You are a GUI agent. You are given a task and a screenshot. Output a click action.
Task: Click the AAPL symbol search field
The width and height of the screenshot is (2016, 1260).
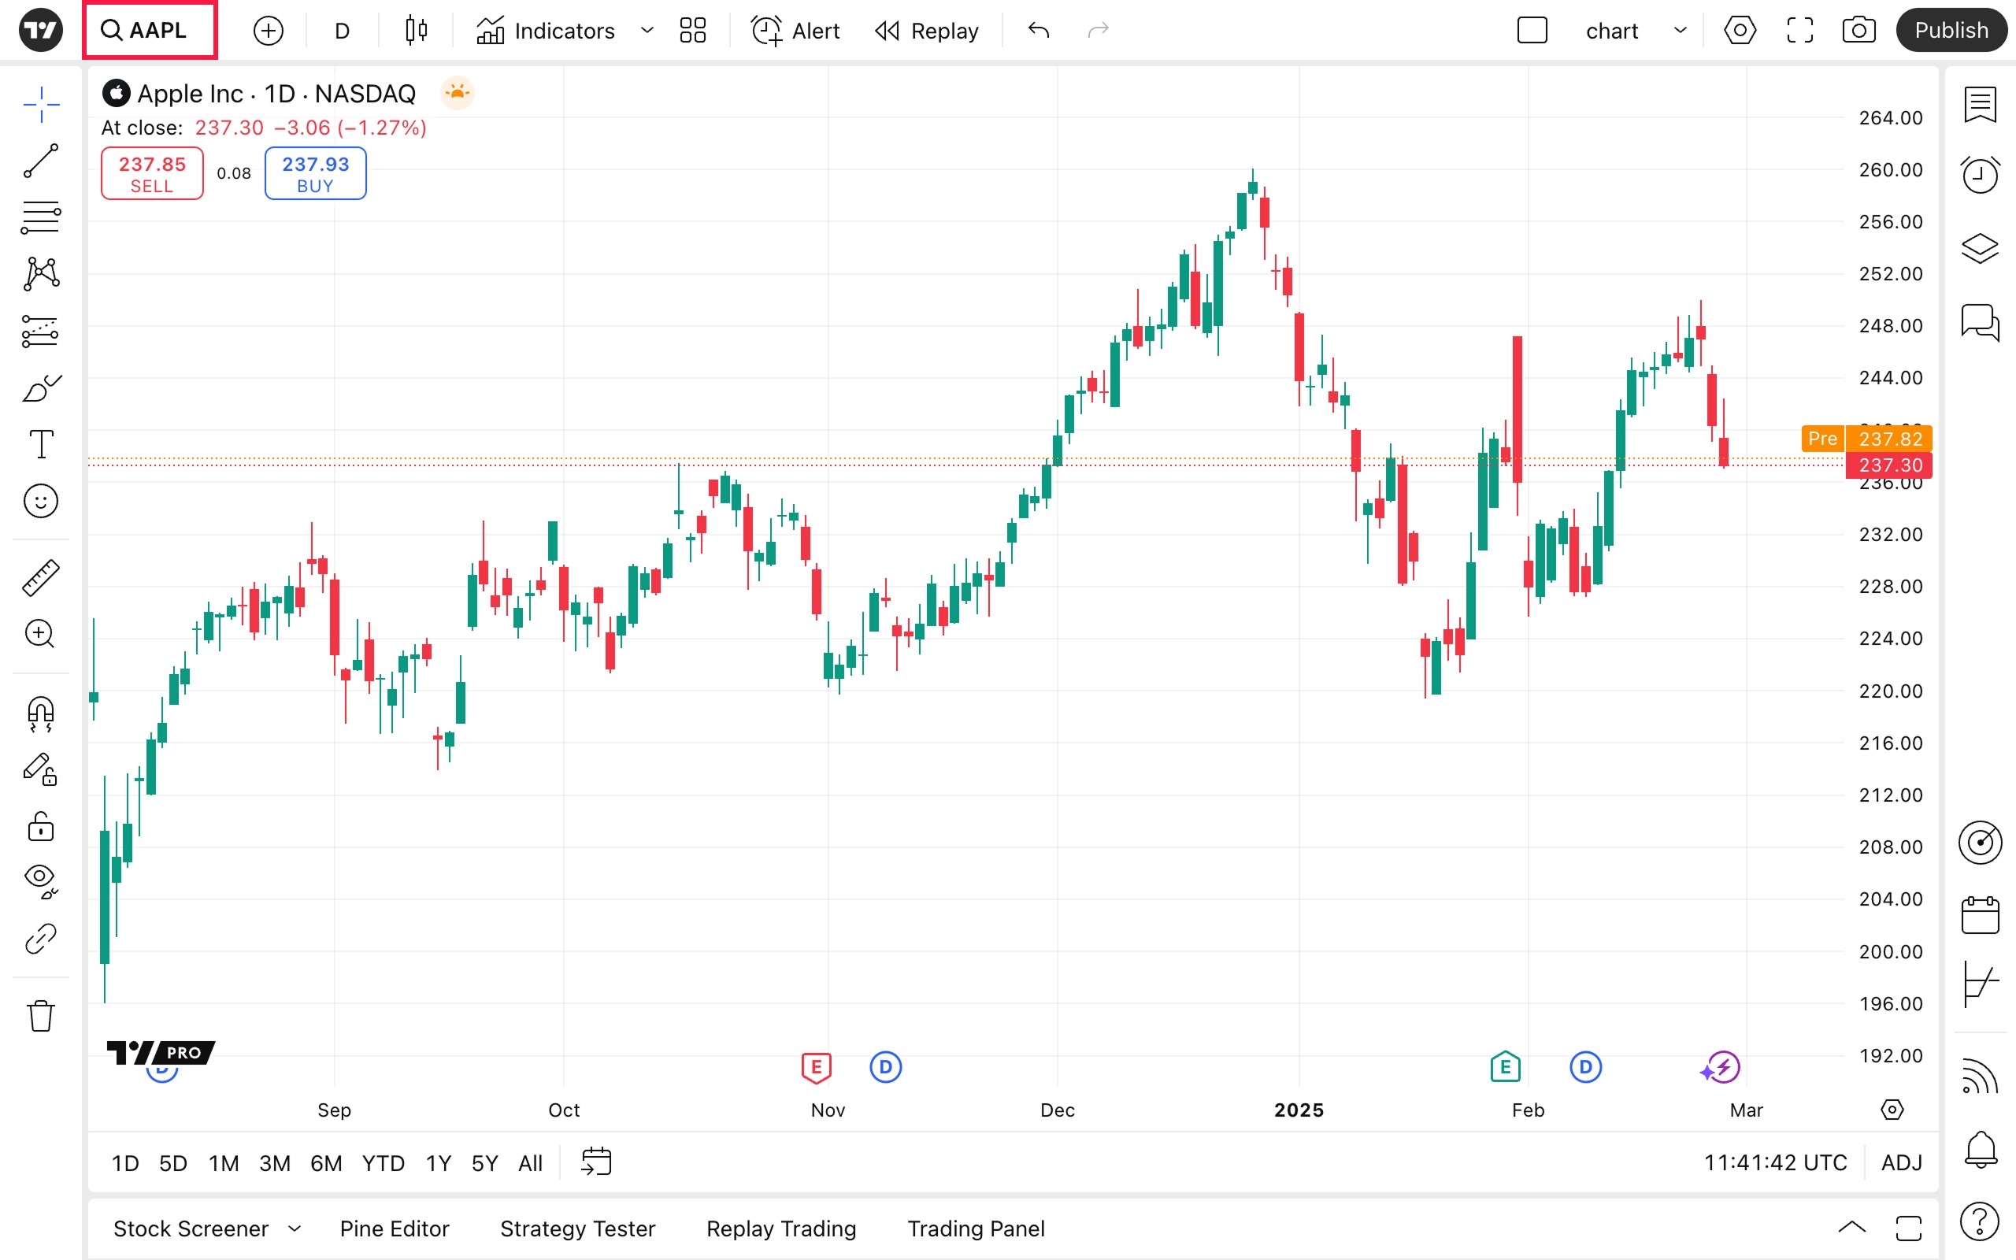tap(150, 31)
